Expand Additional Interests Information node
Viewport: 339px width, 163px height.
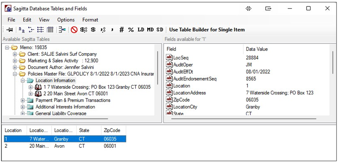pyautogui.click(x=23, y=107)
